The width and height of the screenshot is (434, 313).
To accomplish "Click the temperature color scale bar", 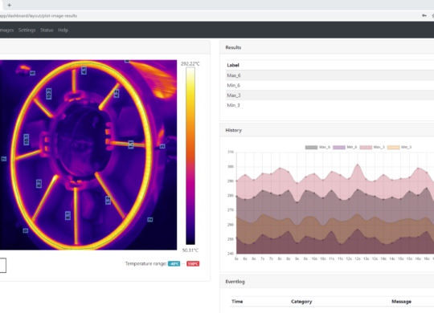I will pyautogui.click(x=190, y=156).
